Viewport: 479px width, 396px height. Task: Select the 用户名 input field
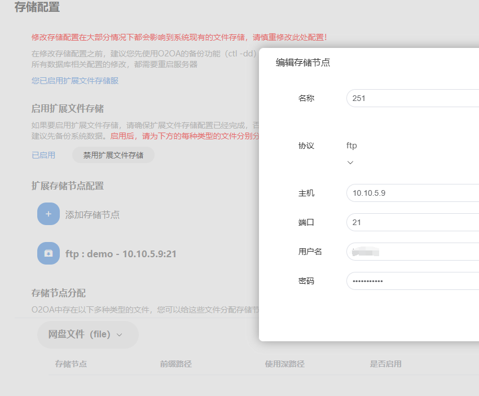coord(412,252)
